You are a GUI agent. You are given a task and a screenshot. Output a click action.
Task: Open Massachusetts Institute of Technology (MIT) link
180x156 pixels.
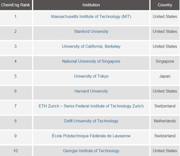pos(91,17)
